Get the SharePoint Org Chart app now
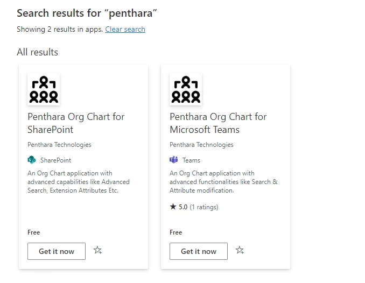 pyautogui.click(x=57, y=251)
